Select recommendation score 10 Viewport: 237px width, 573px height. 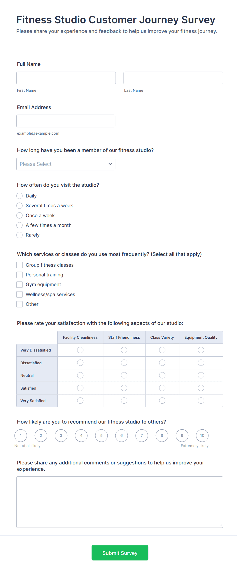click(x=202, y=436)
